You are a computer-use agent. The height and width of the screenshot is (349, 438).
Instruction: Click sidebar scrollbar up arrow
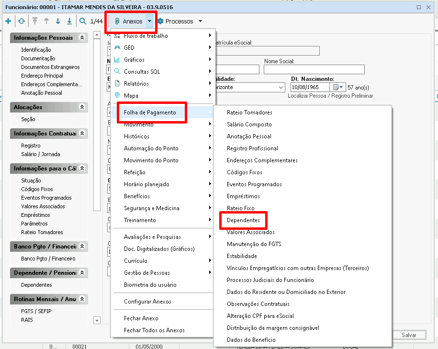click(x=97, y=35)
